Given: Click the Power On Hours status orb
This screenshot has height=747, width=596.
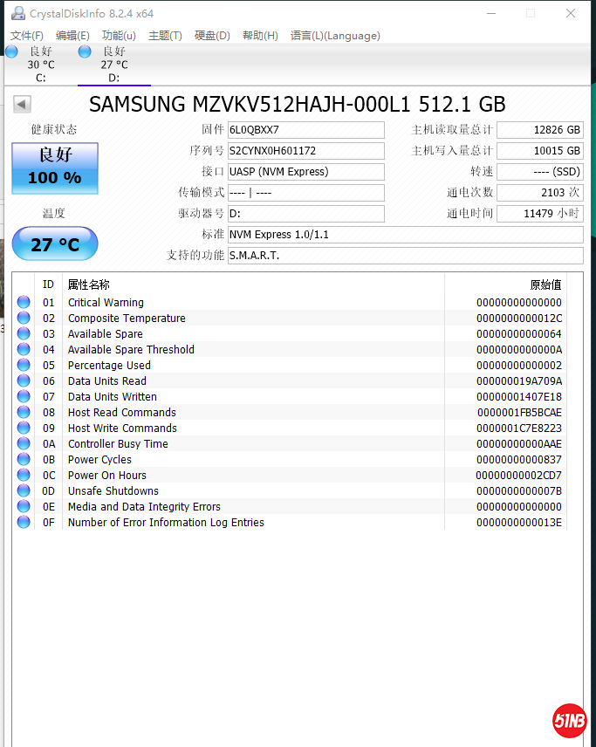Looking at the screenshot, I should 24,476.
